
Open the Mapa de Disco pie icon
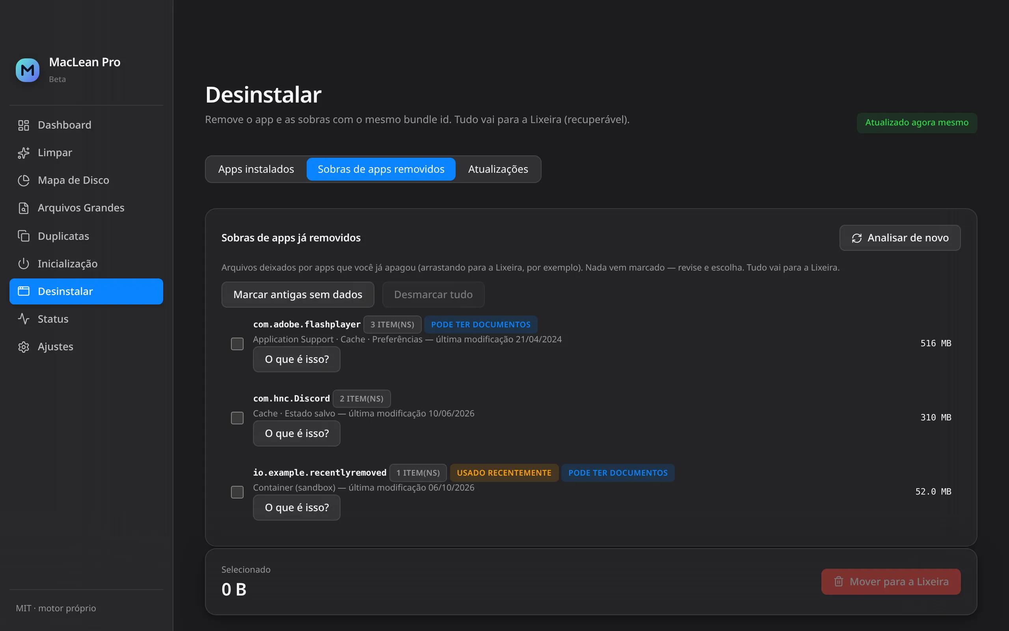[x=24, y=180]
